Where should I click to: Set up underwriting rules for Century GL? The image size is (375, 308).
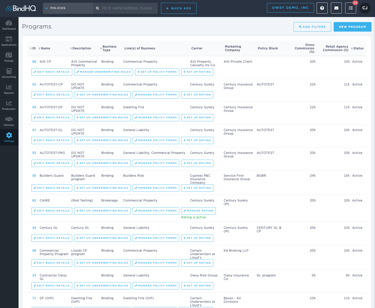coord(102,238)
